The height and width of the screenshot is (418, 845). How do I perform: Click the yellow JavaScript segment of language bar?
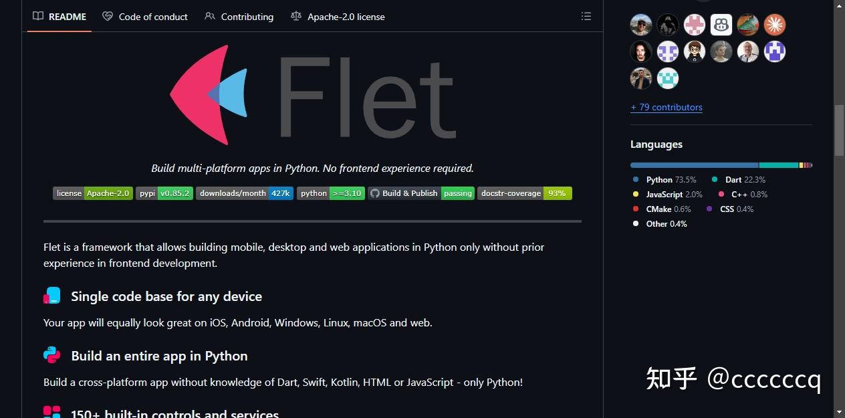click(x=801, y=165)
